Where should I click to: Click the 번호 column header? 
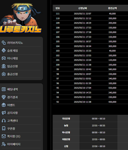pos(58,8)
